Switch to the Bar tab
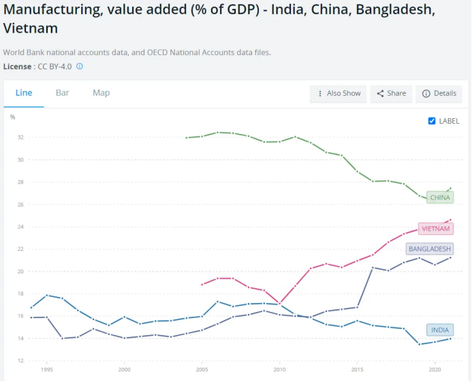This screenshot has width=472, height=382. (63, 93)
